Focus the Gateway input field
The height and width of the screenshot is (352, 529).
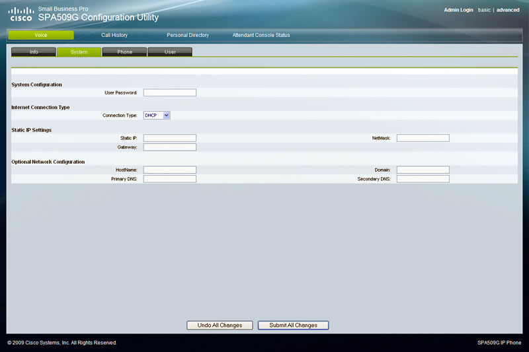click(x=170, y=147)
